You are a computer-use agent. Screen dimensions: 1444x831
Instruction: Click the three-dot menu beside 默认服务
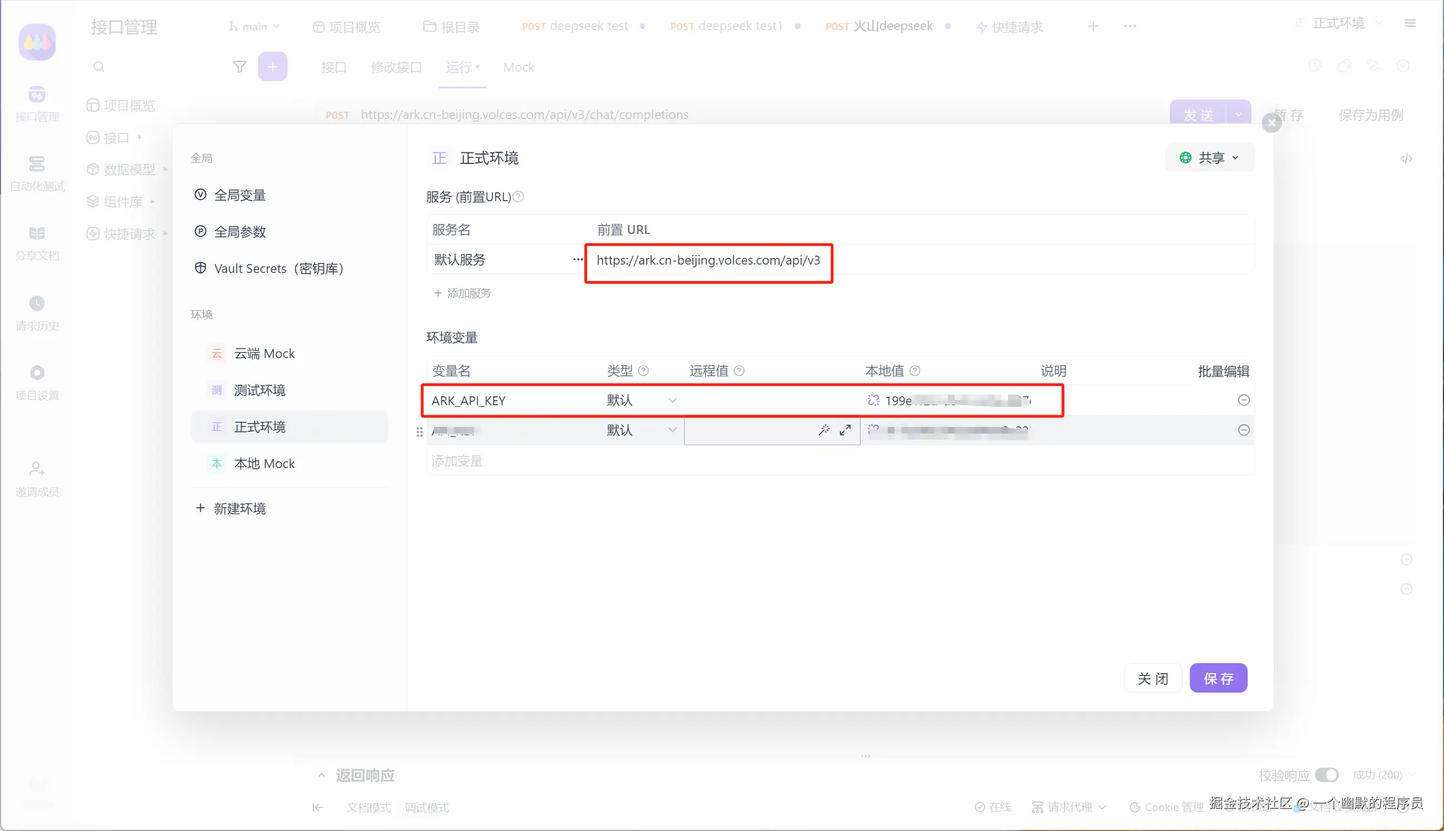click(x=578, y=260)
